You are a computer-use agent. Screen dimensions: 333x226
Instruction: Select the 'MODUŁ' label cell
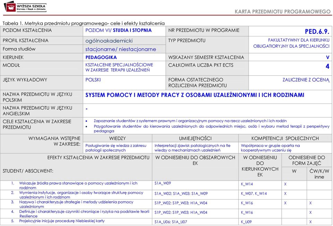pyautogui.click(x=41, y=68)
